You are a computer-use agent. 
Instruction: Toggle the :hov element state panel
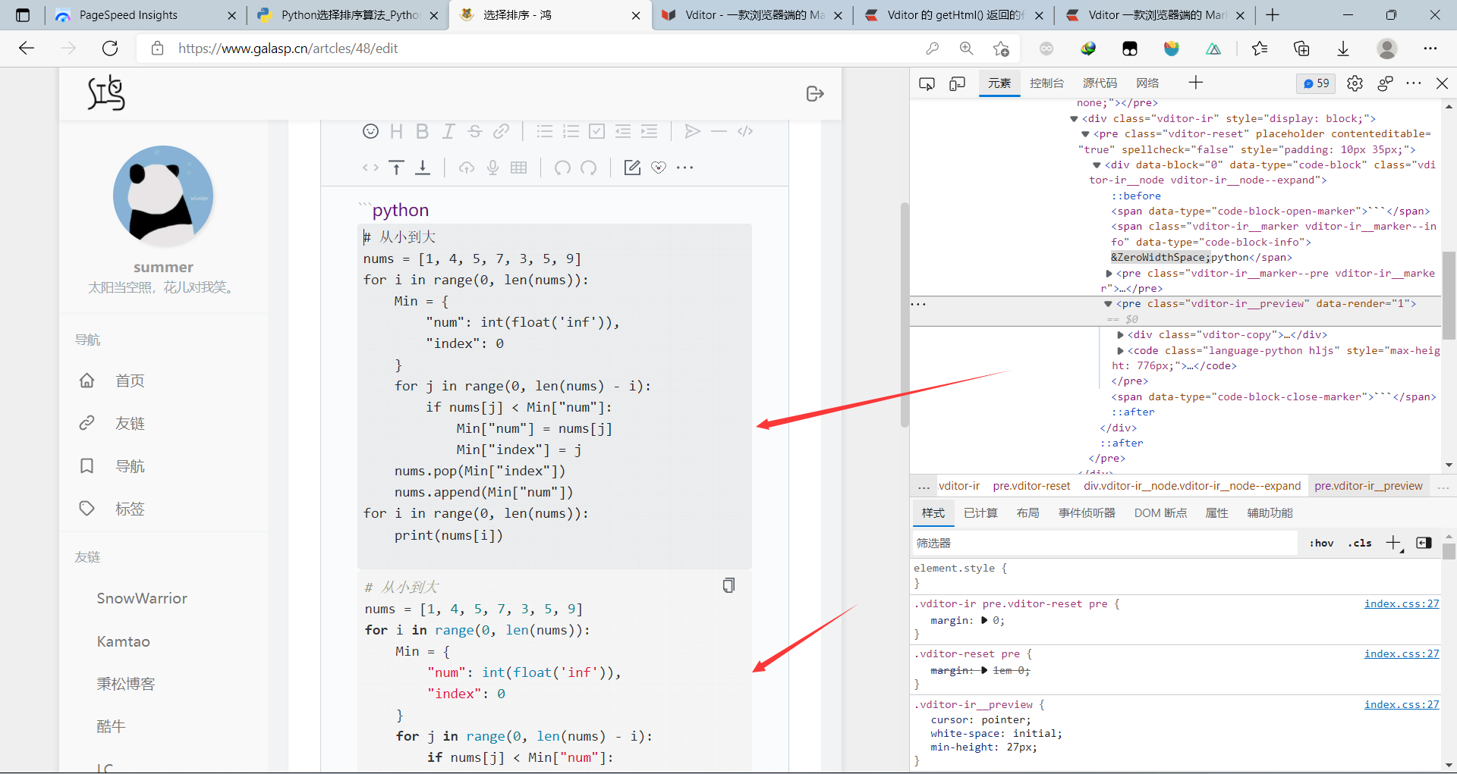(1321, 543)
